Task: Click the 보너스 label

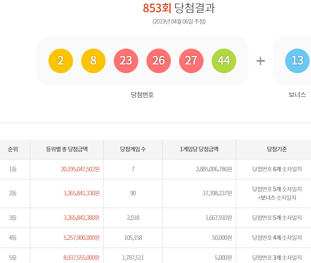Action: click(297, 94)
